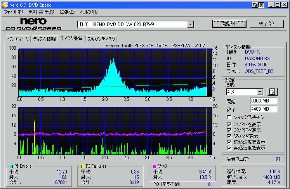Open the テスト実行 menu
The width and height of the screenshot is (290, 189).
(41, 12)
